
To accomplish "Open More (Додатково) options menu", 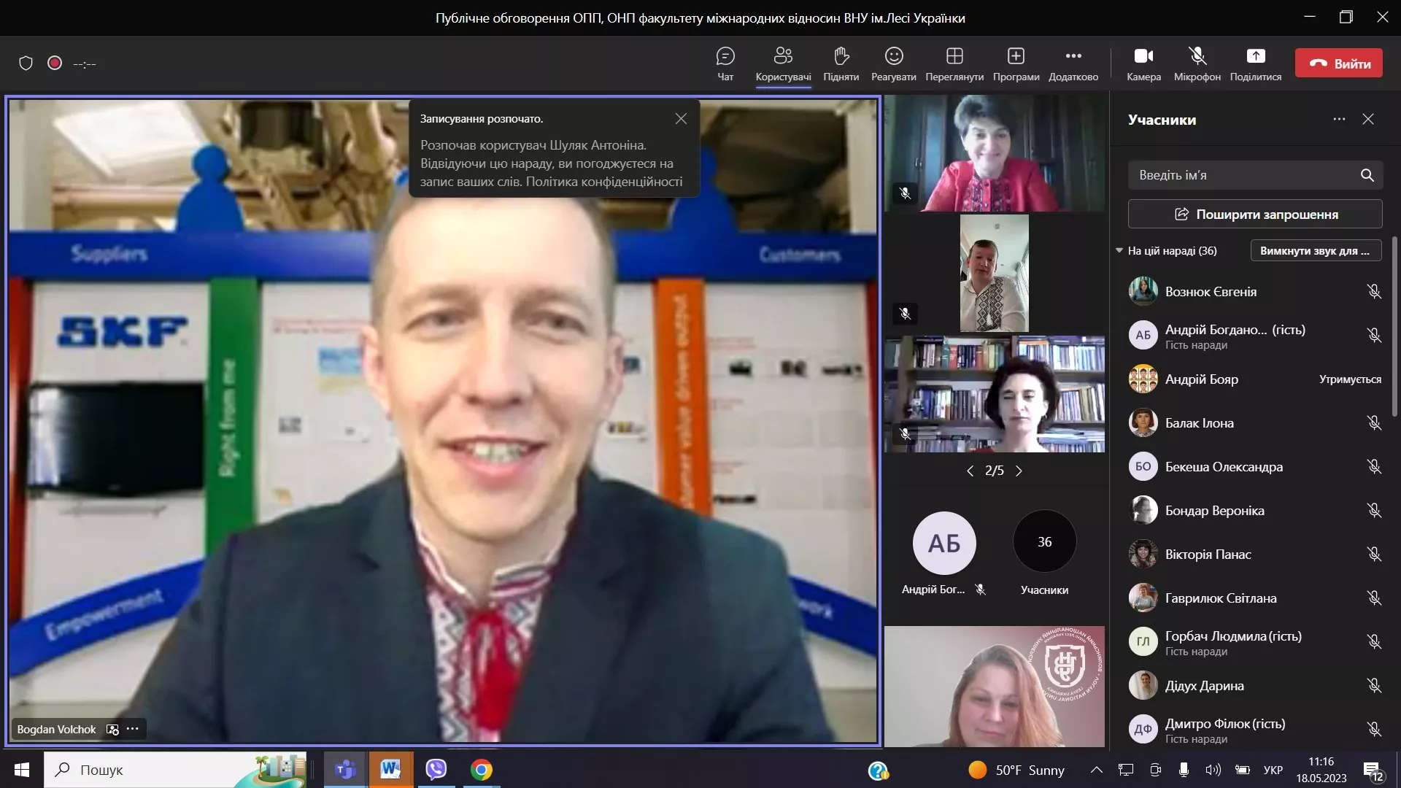I will (x=1073, y=56).
